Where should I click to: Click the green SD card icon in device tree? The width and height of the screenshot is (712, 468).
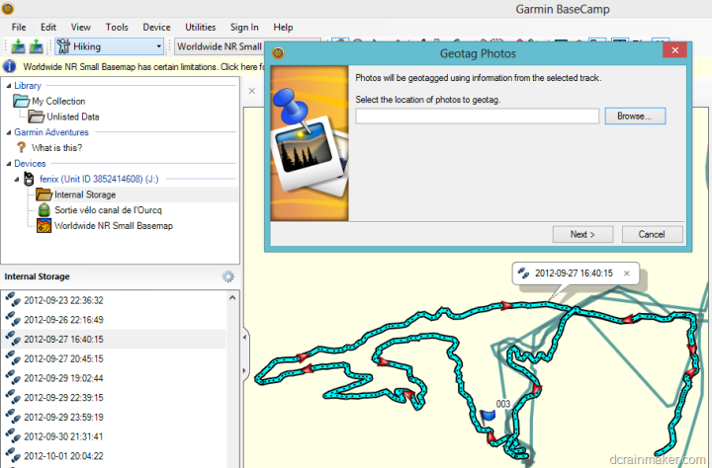click(x=44, y=210)
